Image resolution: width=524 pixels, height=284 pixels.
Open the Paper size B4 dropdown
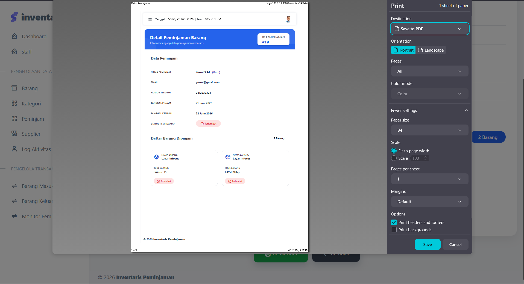(430, 130)
